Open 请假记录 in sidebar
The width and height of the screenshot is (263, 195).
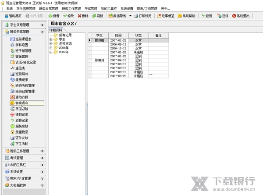19,114
